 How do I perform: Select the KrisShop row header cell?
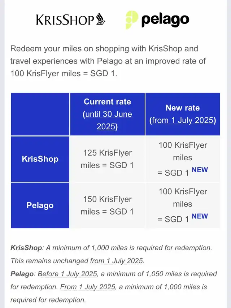point(40,159)
